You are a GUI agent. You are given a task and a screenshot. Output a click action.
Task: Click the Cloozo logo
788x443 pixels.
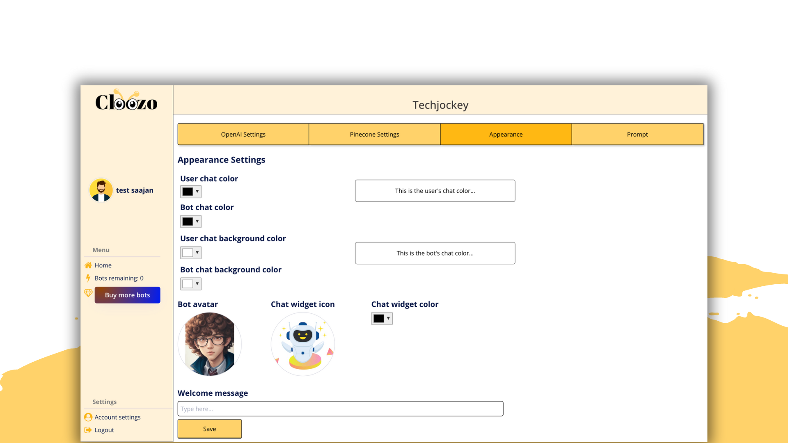click(x=126, y=101)
